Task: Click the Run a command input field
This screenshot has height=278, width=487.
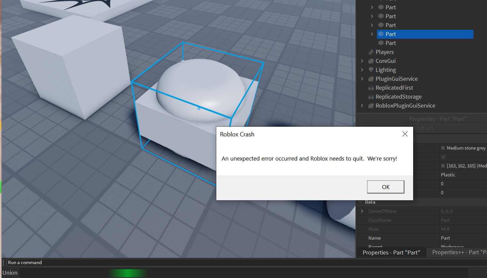Action: 66,262
